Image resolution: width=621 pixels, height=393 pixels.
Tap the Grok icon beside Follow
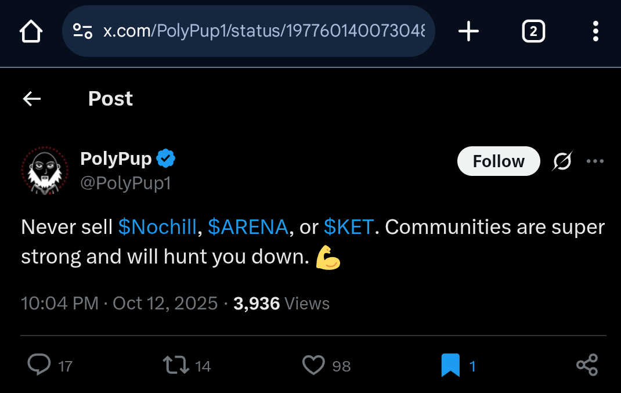pos(562,162)
